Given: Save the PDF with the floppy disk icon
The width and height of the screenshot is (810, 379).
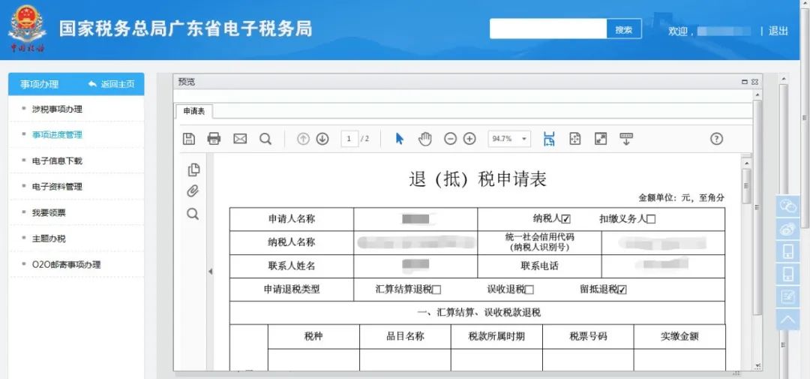Looking at the screenshot, I should (x=188, y=139).
